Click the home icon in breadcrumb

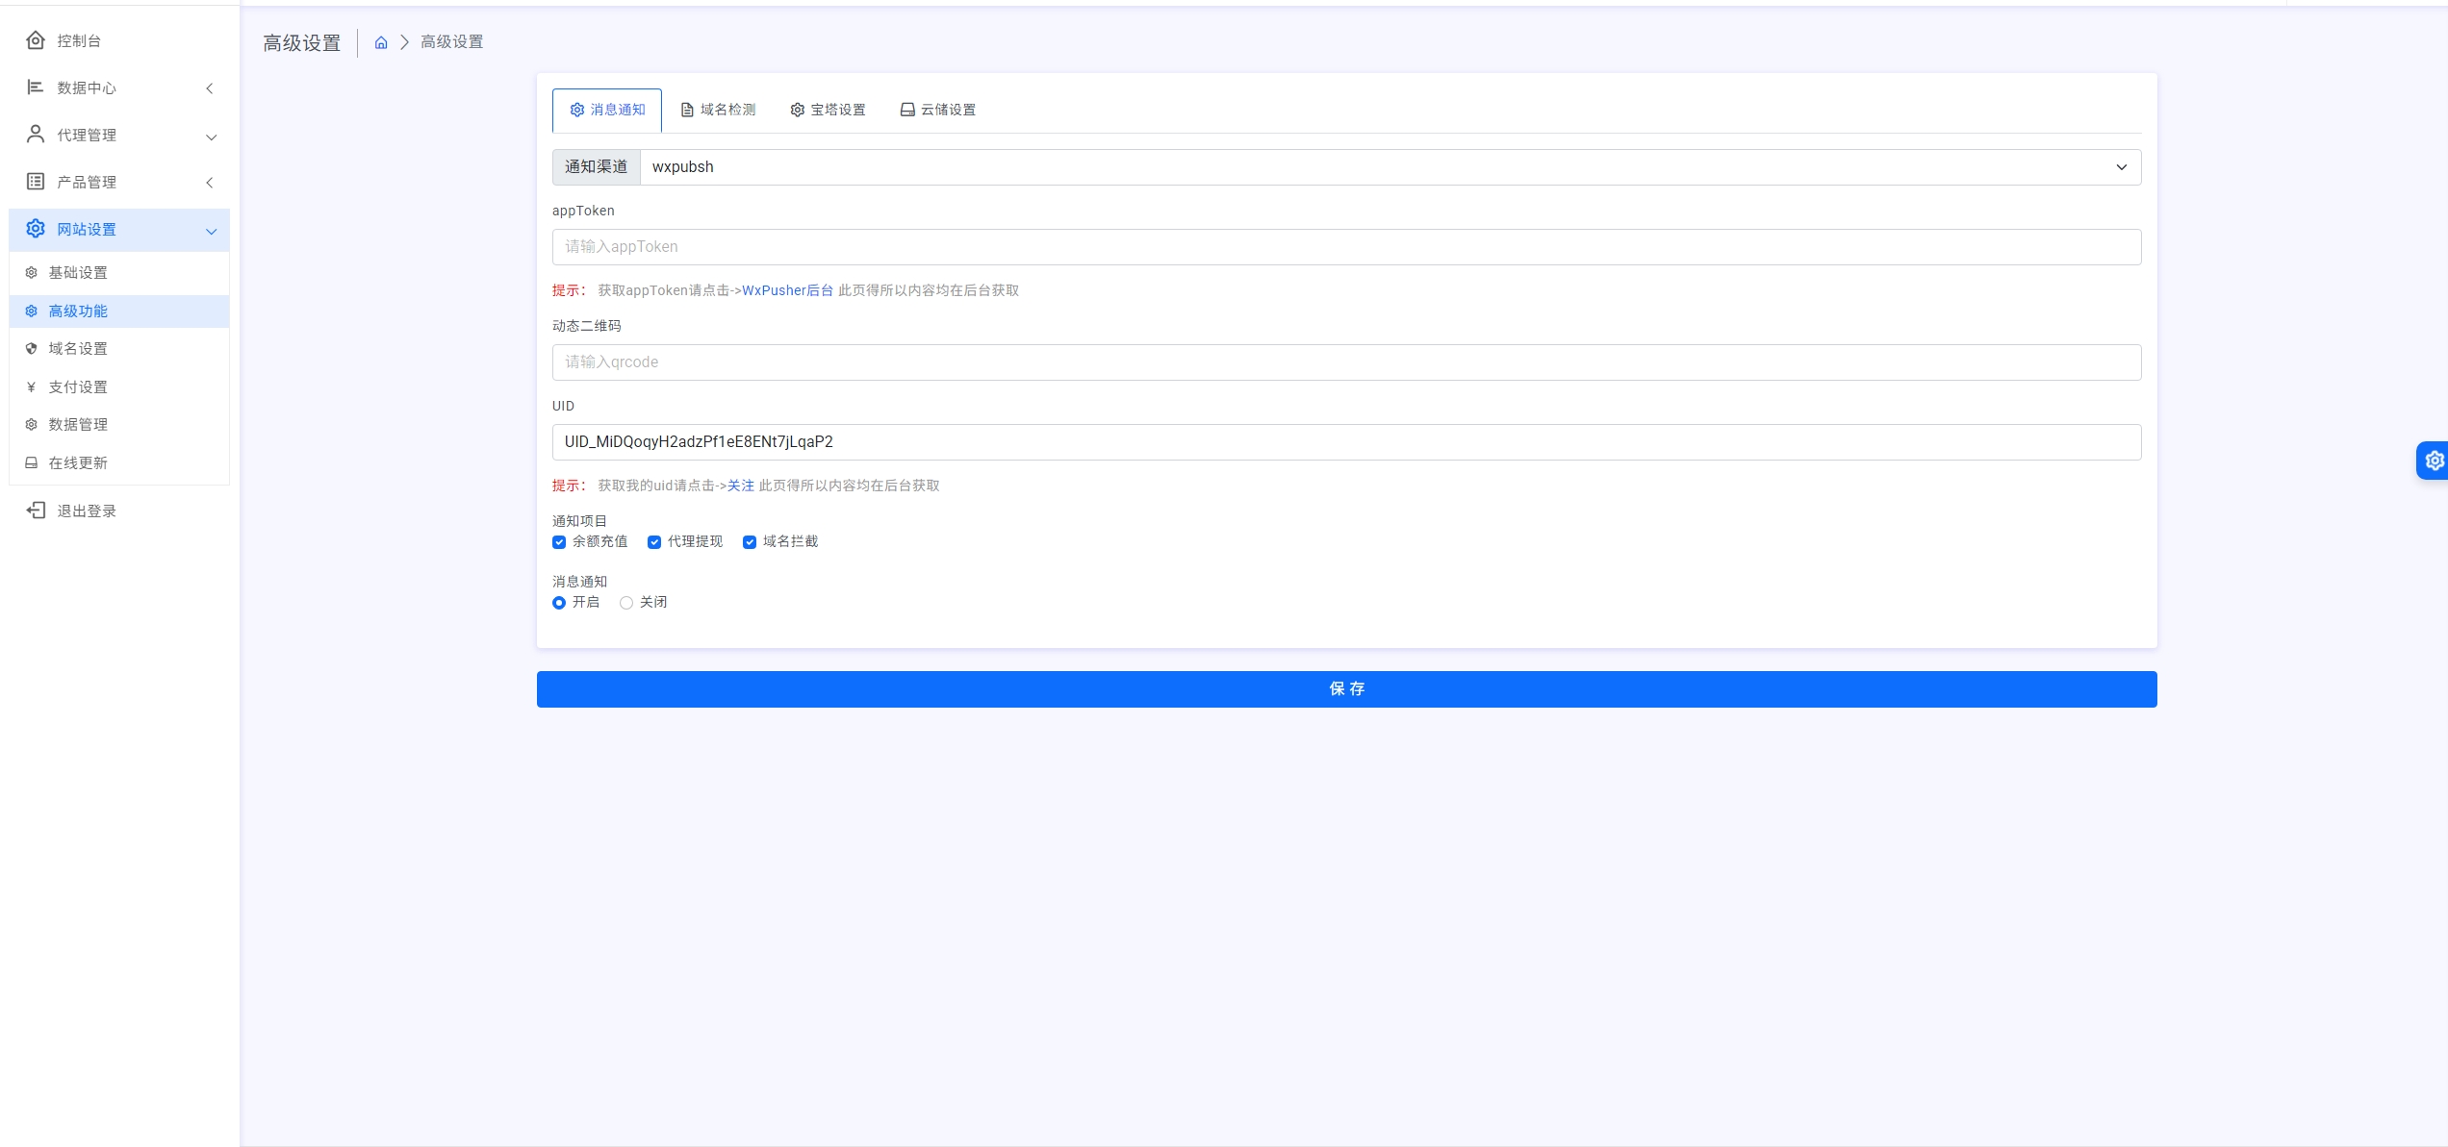[381, 42]
